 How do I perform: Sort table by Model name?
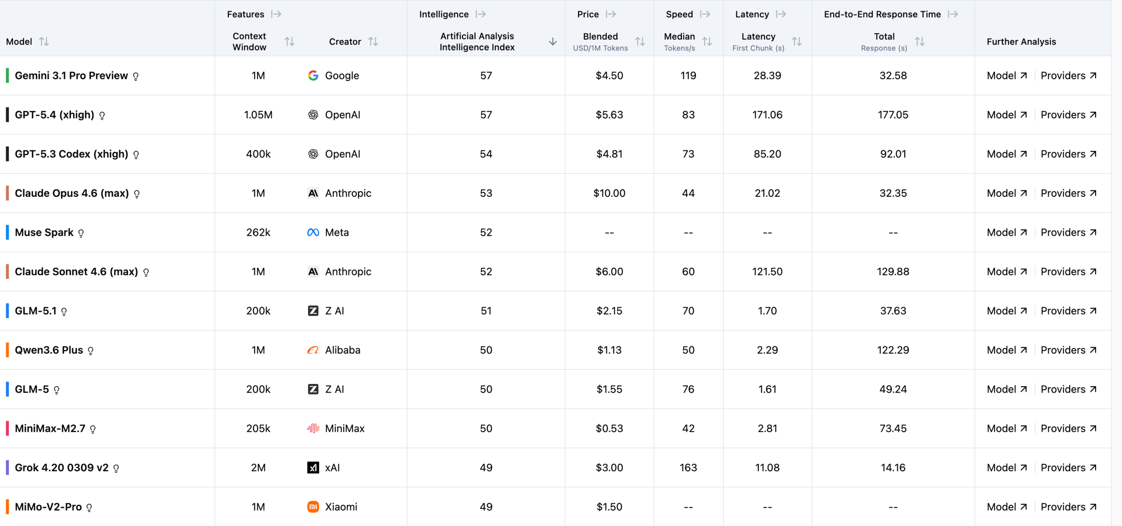44,42
